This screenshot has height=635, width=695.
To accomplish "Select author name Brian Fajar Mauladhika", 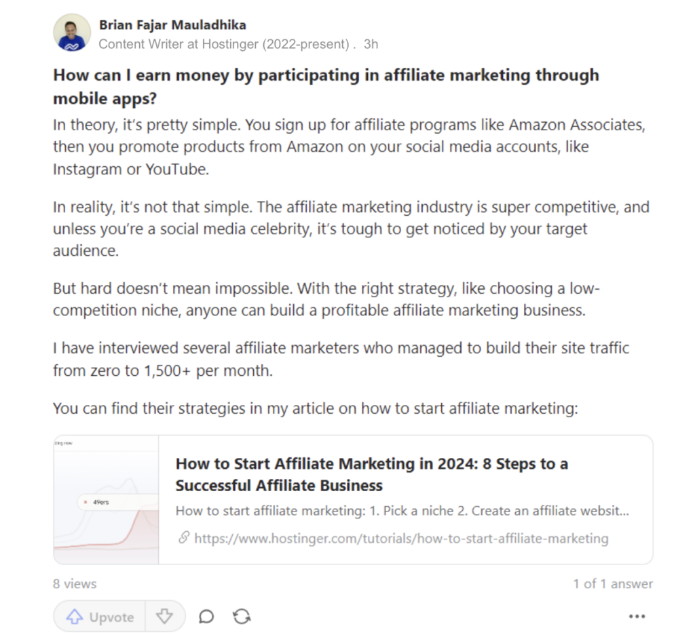I will (x=172, y=24).
